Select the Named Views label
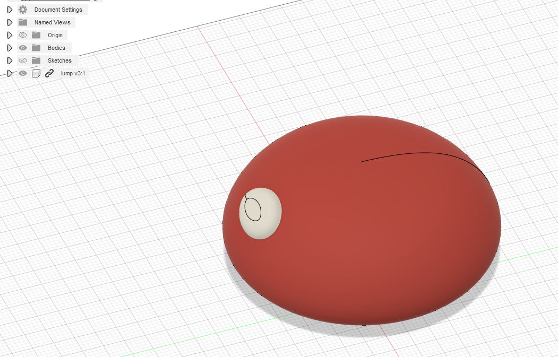 [x=53, y=22]
